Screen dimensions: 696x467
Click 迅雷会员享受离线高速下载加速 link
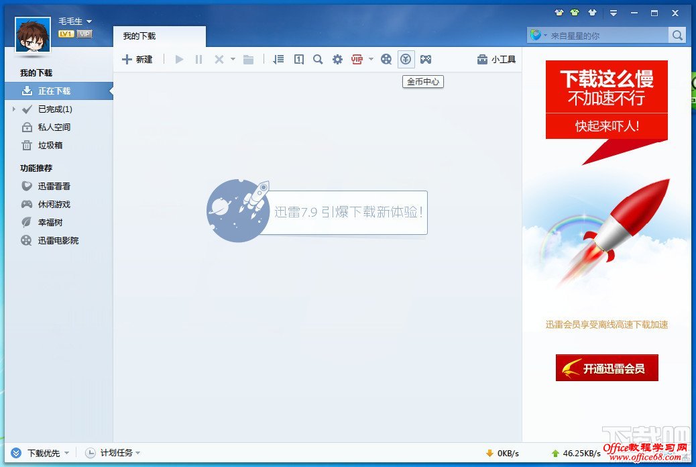(x=606, y=325)
